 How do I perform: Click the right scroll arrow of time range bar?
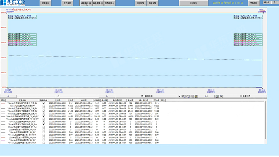(106, 96)
